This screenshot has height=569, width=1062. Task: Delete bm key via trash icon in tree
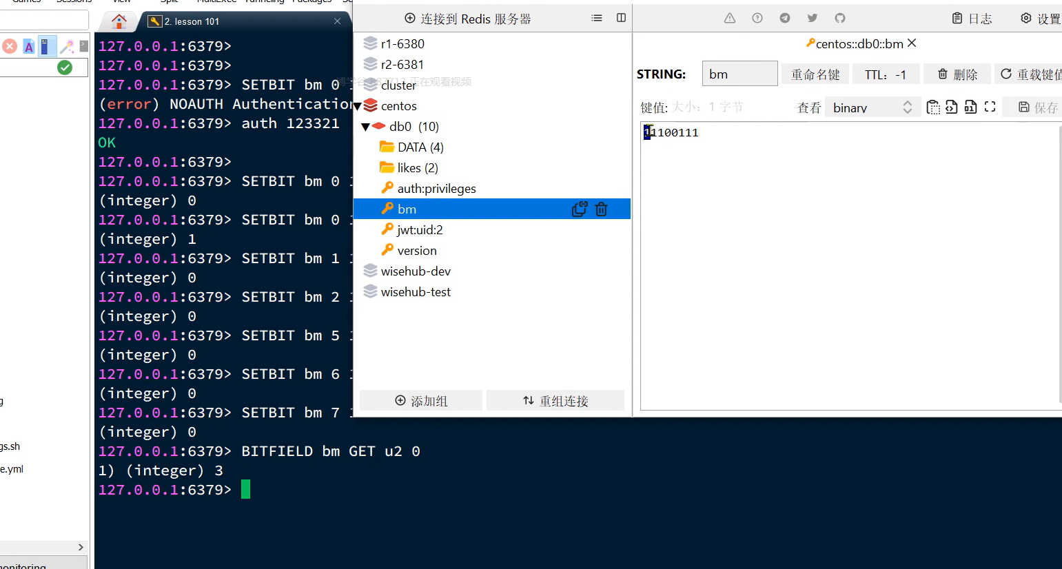click(601, 209)
